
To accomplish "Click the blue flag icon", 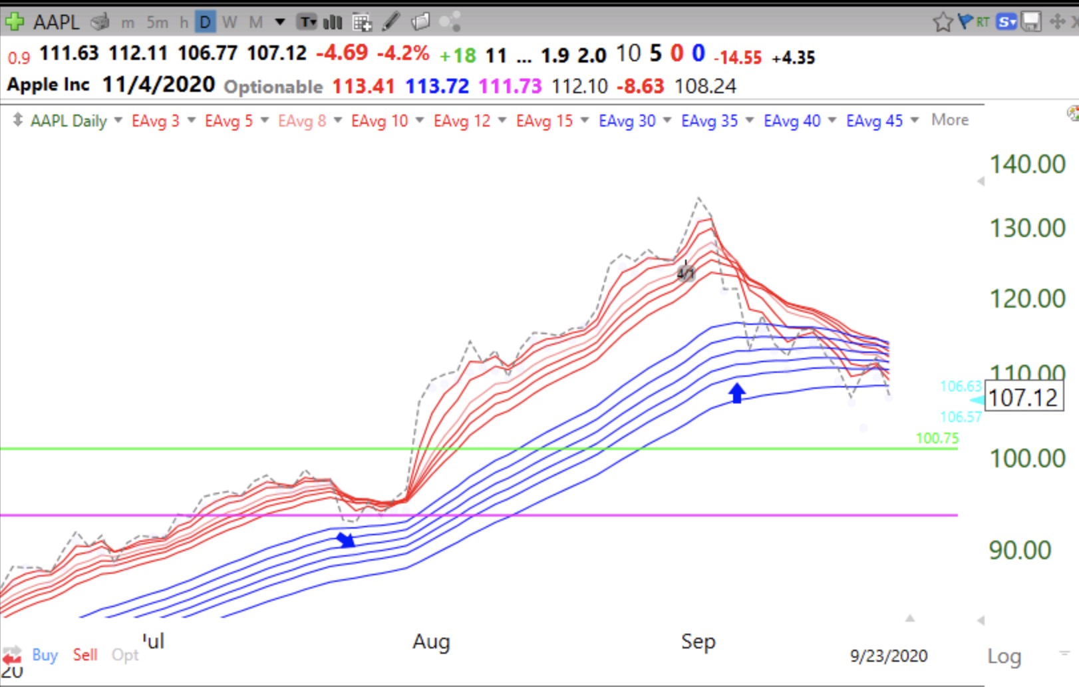I will (965, 22).
